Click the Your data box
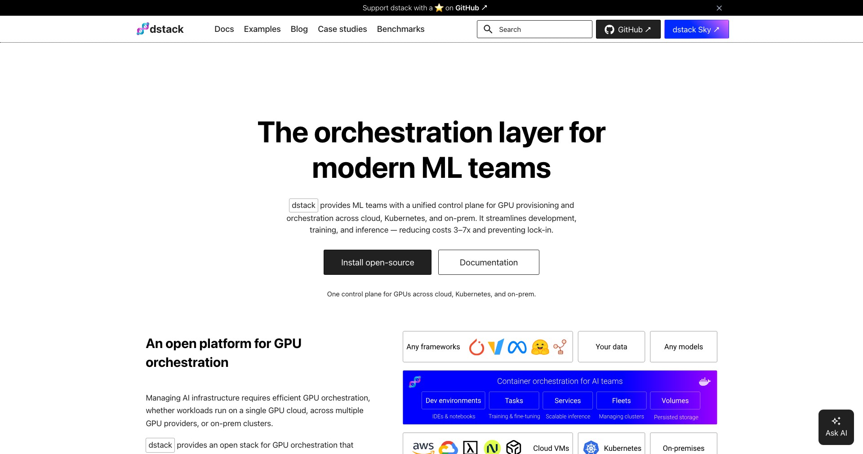863x454 pixels. click(x=611, y=347)
